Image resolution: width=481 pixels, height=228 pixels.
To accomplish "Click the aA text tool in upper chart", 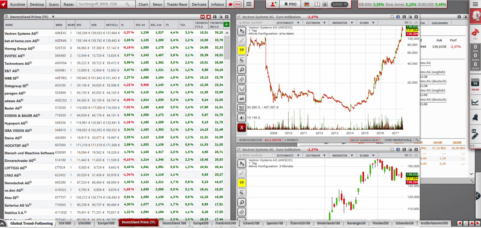I will point(242,98).
